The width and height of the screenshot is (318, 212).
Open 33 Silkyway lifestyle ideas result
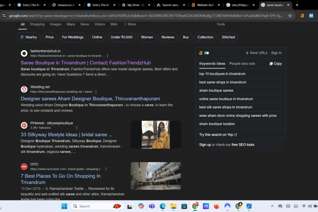pyautogui.click(x=67, y=135)
